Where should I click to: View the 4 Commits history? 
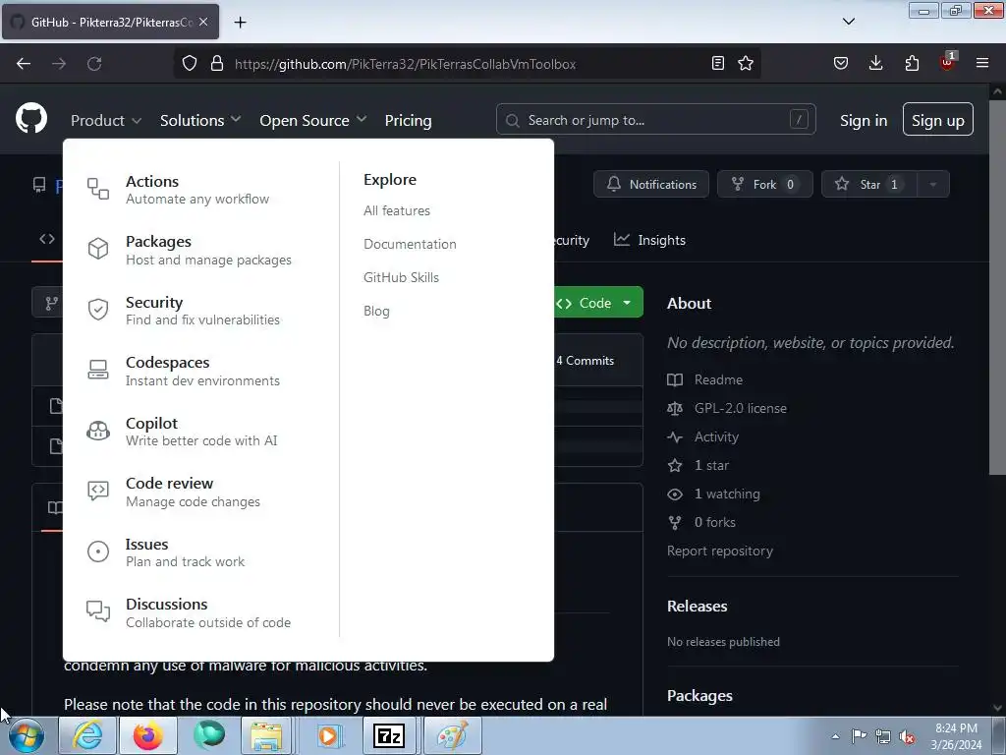coord(586,361)
